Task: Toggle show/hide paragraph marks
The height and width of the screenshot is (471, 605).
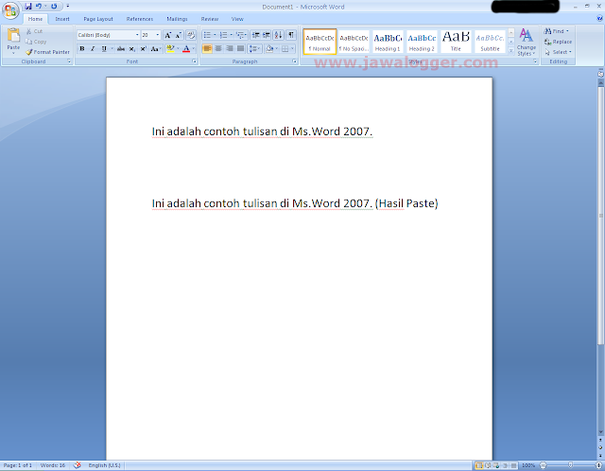Action: [x=291, y=35]
